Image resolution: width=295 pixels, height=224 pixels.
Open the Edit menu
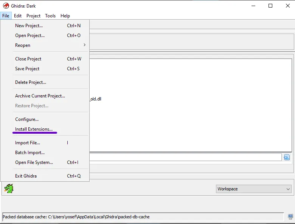tap(18, 16)
